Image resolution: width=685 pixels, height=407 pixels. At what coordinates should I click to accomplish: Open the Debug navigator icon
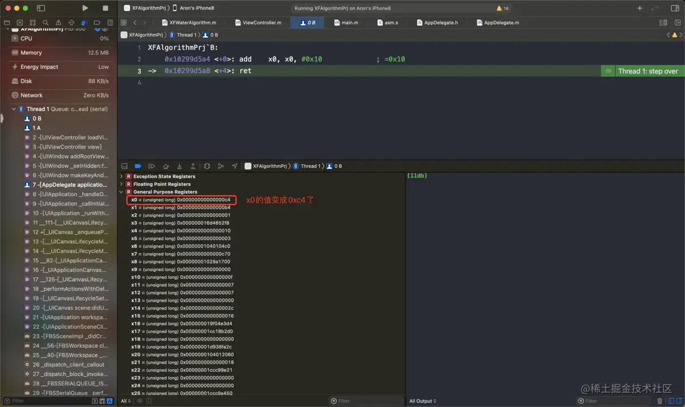[84, 23]
